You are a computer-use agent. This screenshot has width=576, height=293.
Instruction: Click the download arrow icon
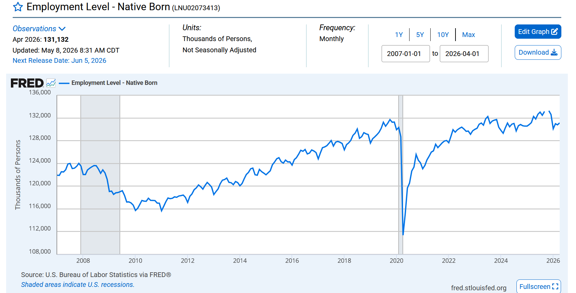554,52
